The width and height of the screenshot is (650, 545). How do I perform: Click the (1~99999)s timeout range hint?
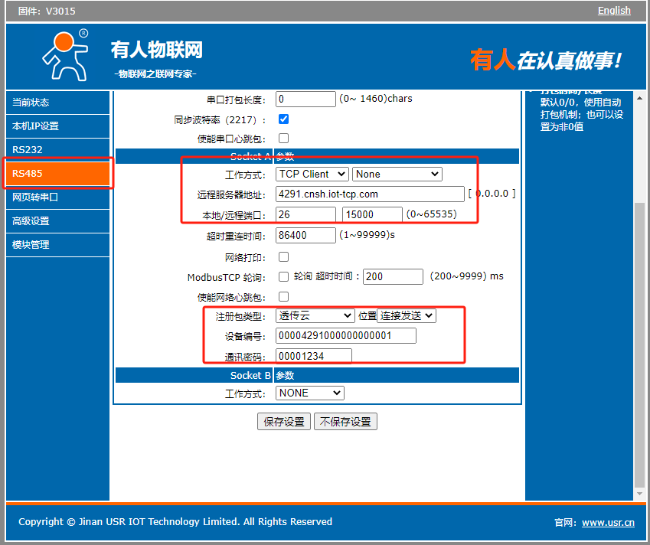pyautogui.click(x=367, y=235)
